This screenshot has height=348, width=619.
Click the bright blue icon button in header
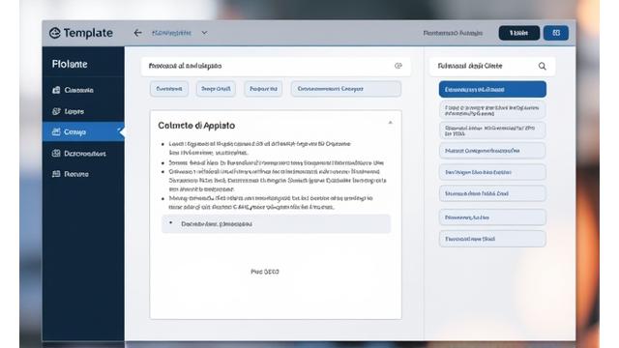click(x=556, y=33)
